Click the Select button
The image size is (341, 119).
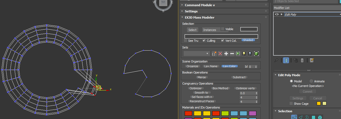click(x=192, y=30)
